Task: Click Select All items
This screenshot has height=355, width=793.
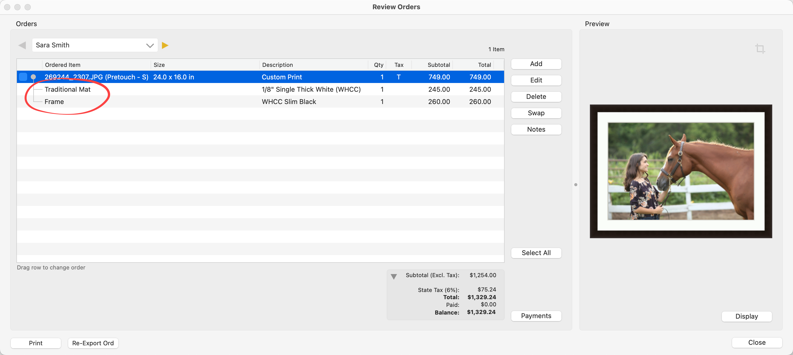Action: point(536,253)
